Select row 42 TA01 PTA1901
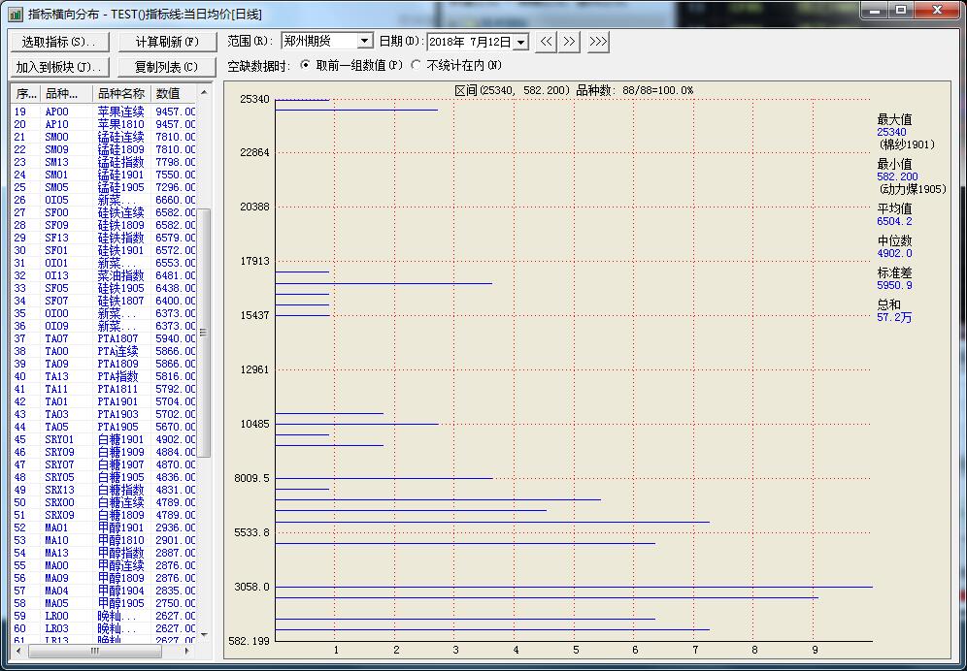967x671 pixels. pos(104,401)
